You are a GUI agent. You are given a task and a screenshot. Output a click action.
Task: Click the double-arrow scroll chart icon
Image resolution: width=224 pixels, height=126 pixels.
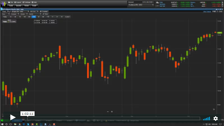point(214,109)
